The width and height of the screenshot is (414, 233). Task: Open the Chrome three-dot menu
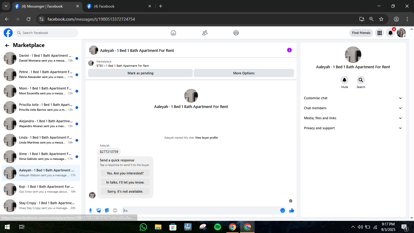pyautogui.click(x=407, y=19)
